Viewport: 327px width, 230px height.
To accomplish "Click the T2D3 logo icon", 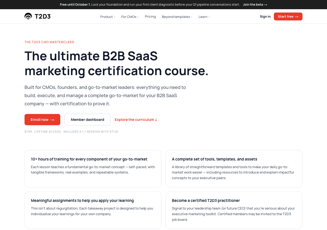I will [x=28, y=16].
